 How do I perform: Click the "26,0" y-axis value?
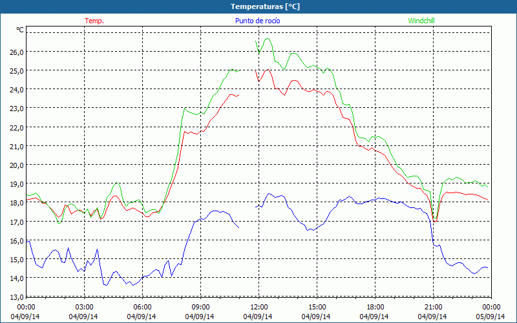click(x=16, y=52)
